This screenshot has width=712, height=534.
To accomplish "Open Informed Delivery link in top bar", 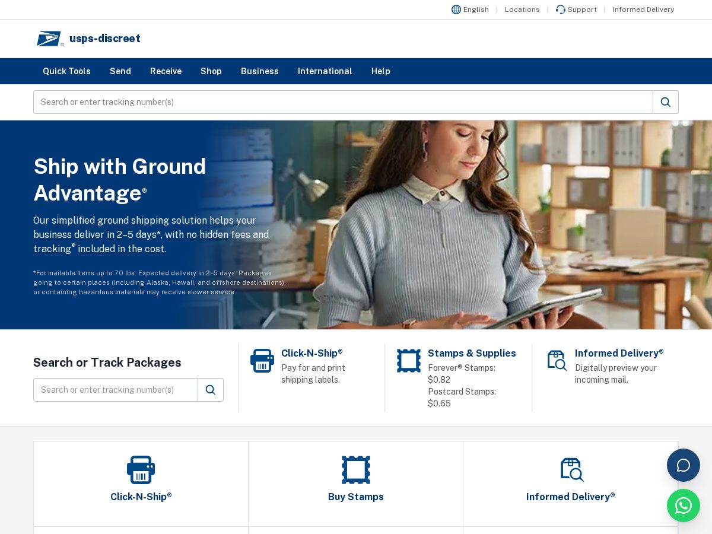I will (x=643, y=9).
